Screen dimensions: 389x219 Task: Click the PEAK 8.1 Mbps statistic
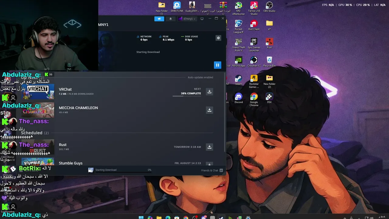(167, 38)
